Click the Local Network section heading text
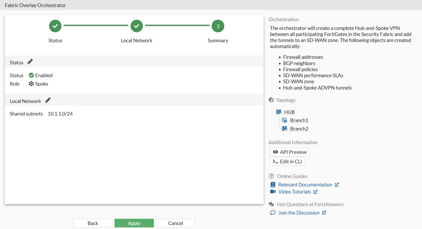This screenshot has height=229, width=422. (x=25, y=101)
